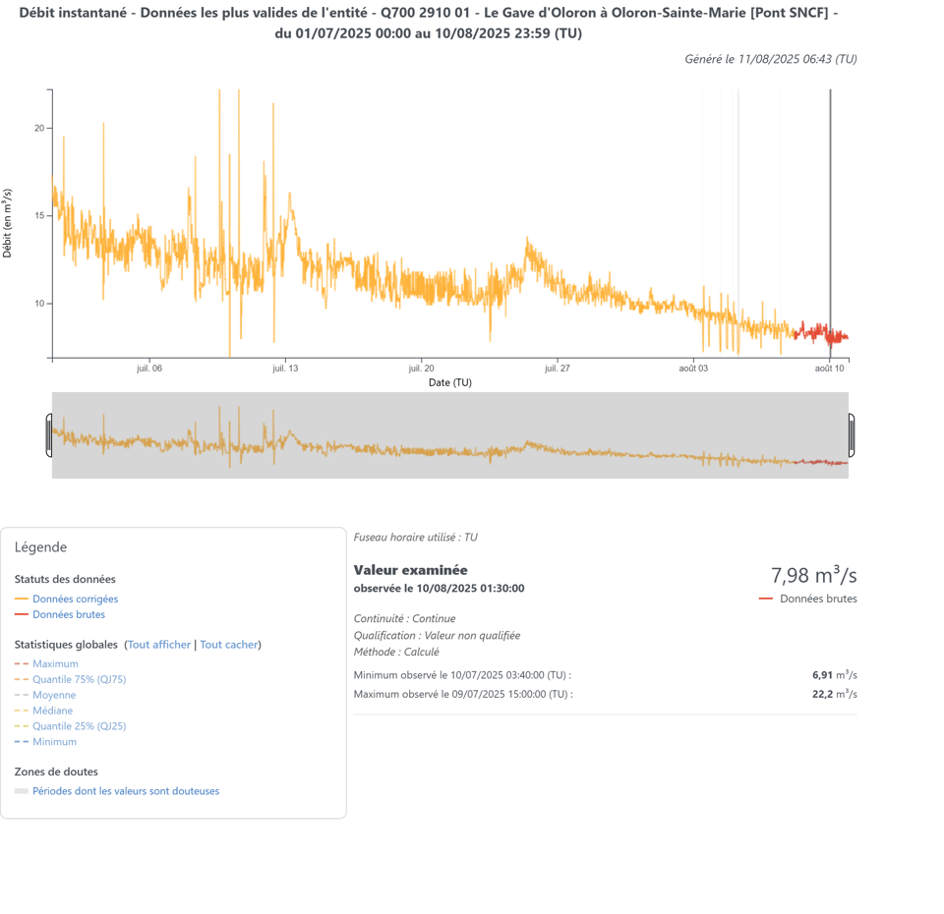Show the Minimum statistic line
944x914 pixels.
54,742
